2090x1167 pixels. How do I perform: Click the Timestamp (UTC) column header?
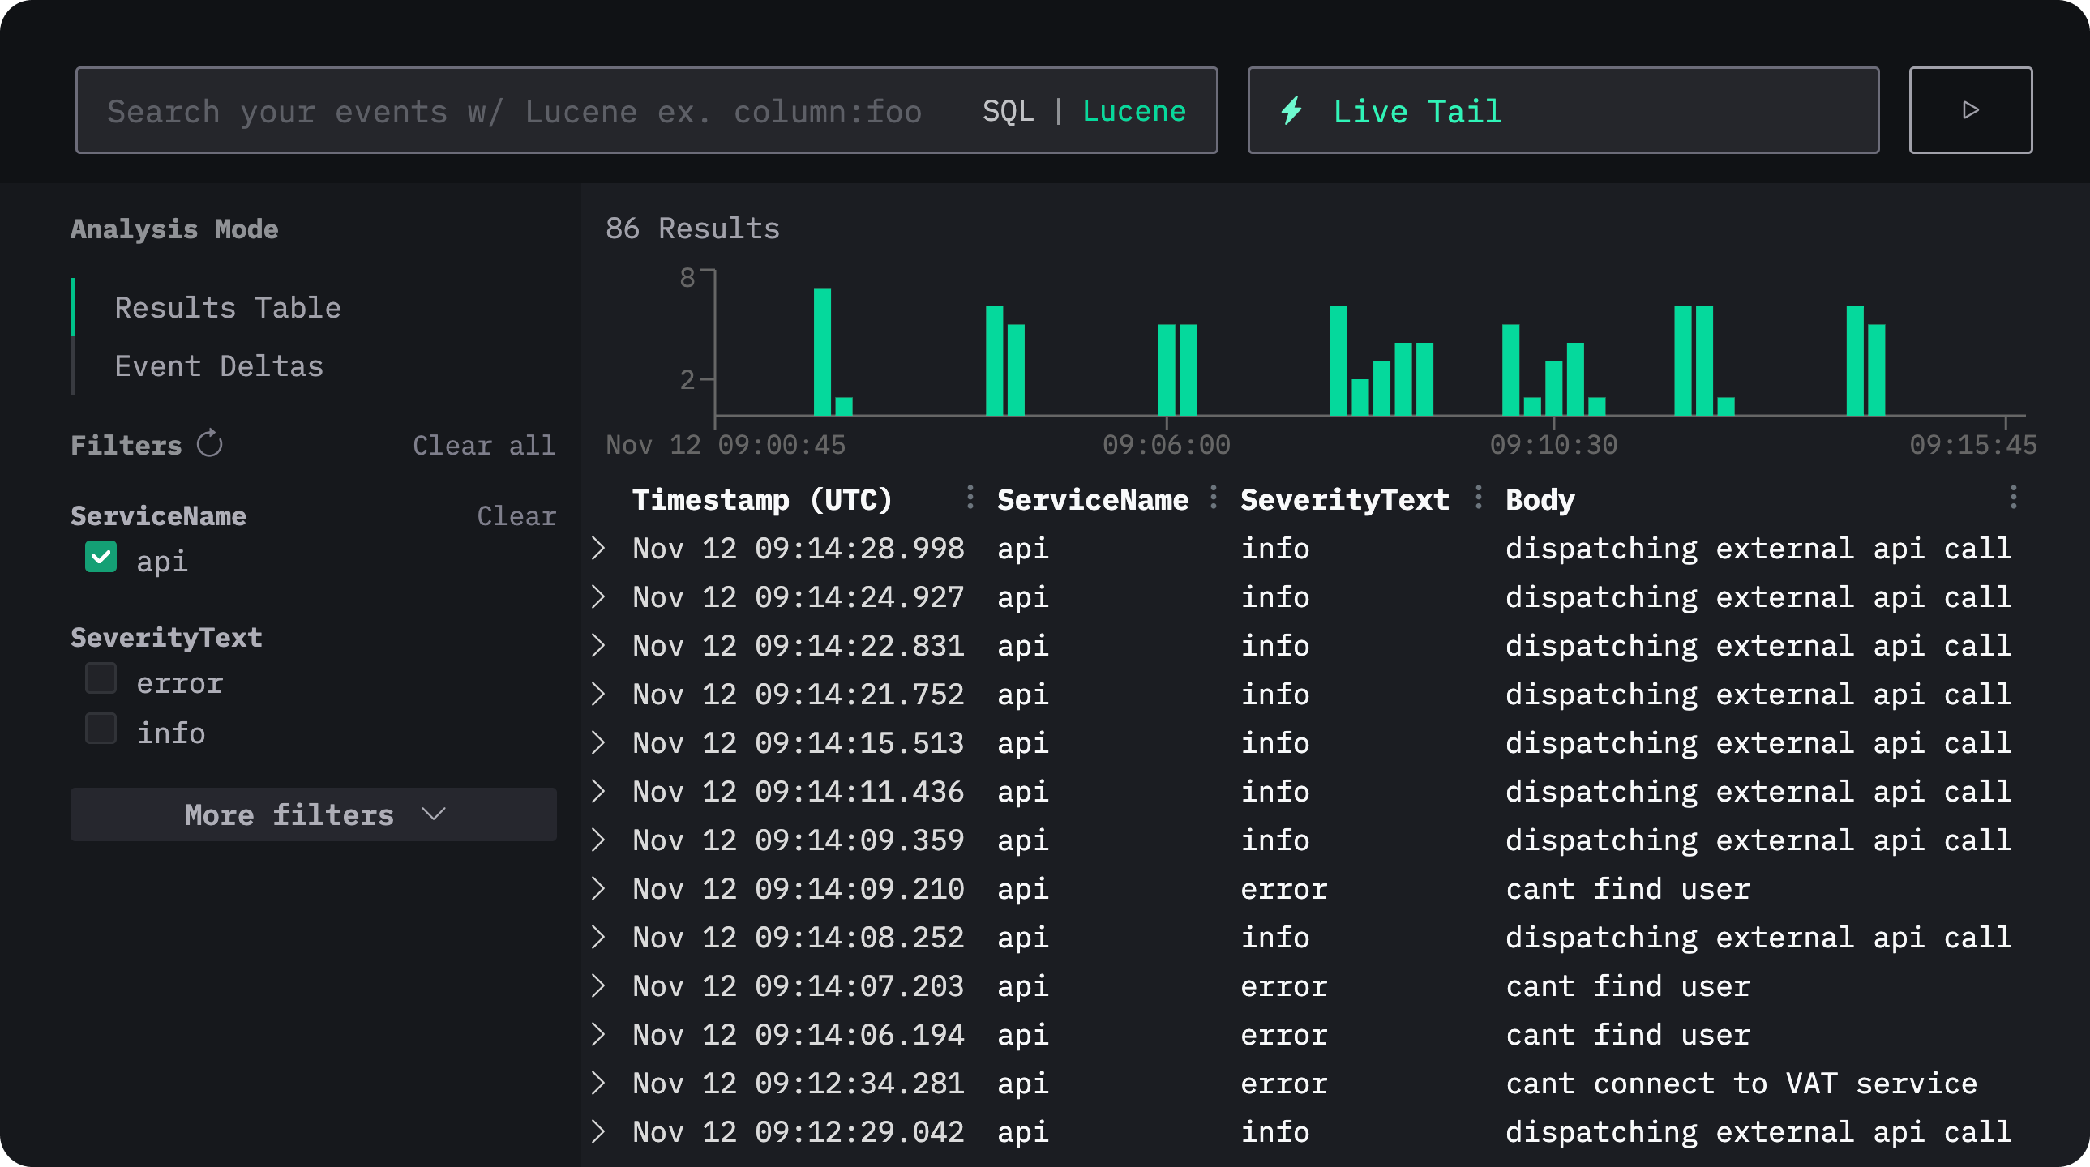762,499
